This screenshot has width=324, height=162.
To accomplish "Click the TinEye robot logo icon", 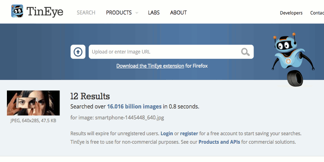I will pyautogui.click(x=17, y=11).
